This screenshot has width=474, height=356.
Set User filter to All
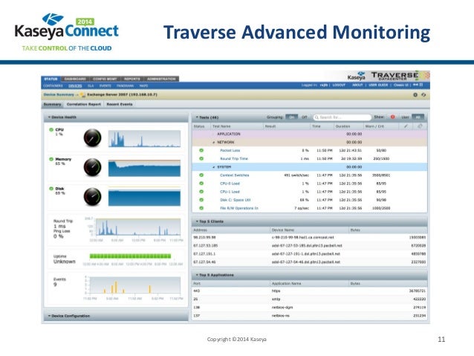(418, 117)
